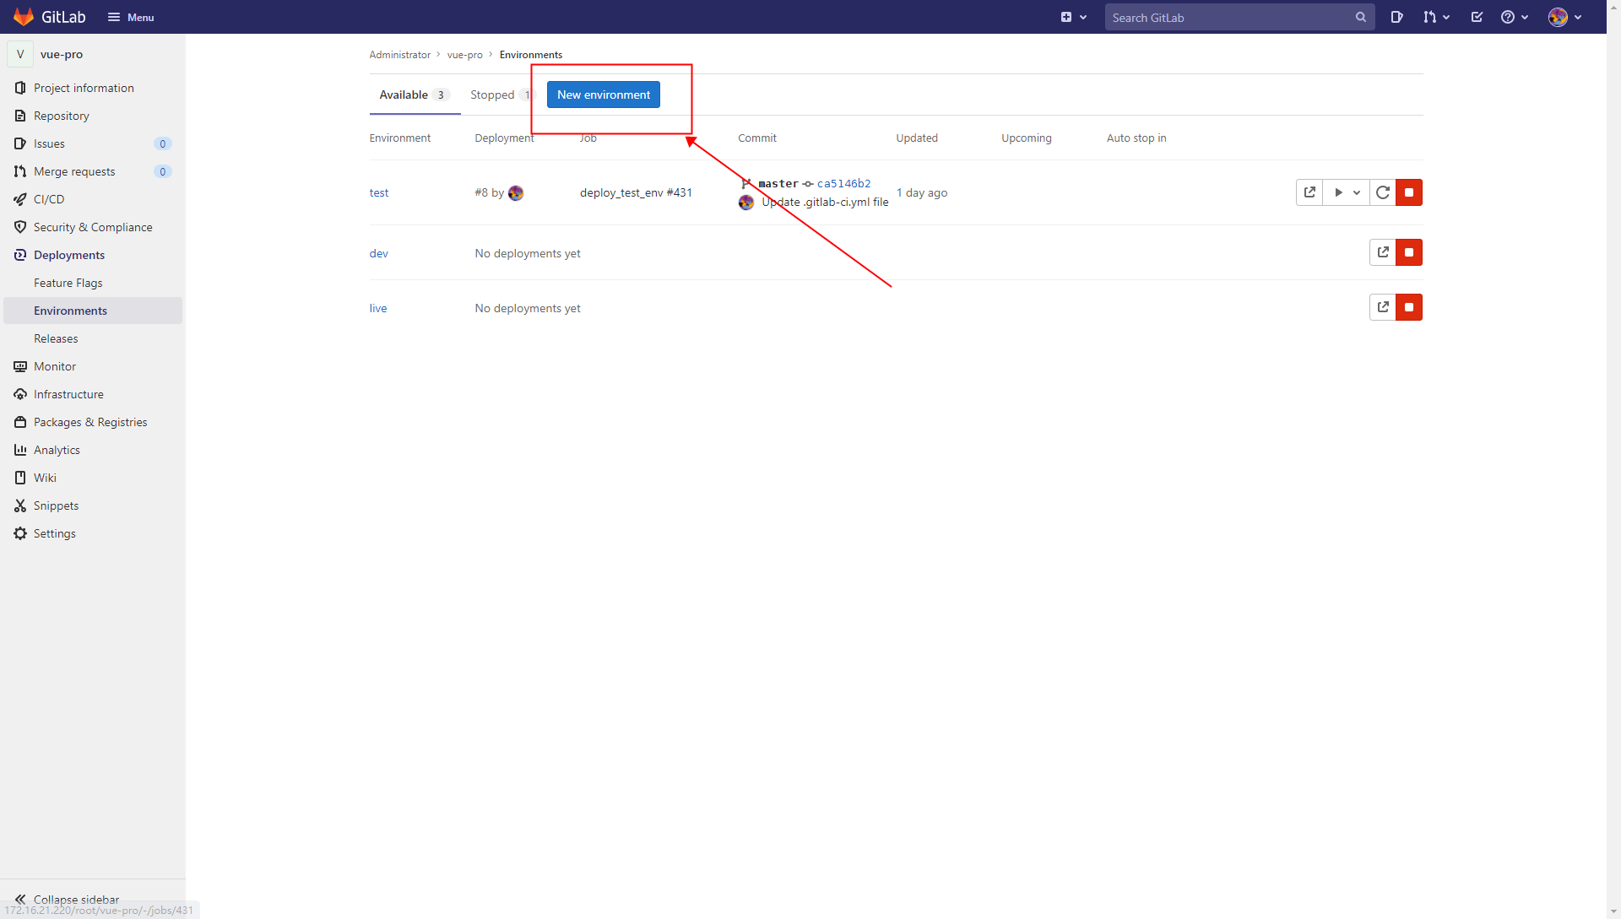
Task: Focus the Search GitLab field
Action: point(1228,17)
